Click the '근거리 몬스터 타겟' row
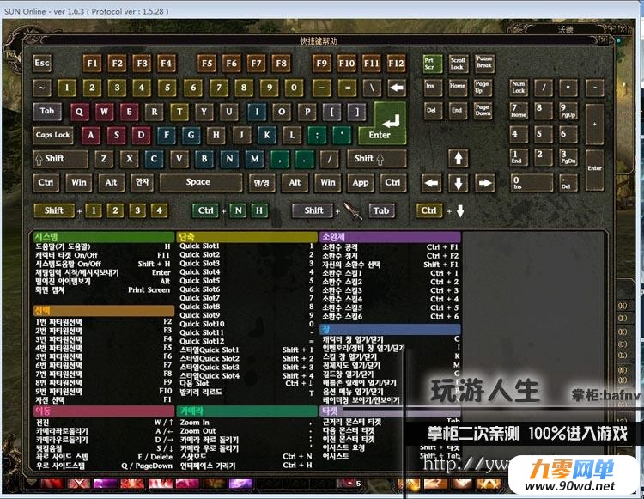Image resolution: width=644 pixels, height=499 pixels. 391,422
